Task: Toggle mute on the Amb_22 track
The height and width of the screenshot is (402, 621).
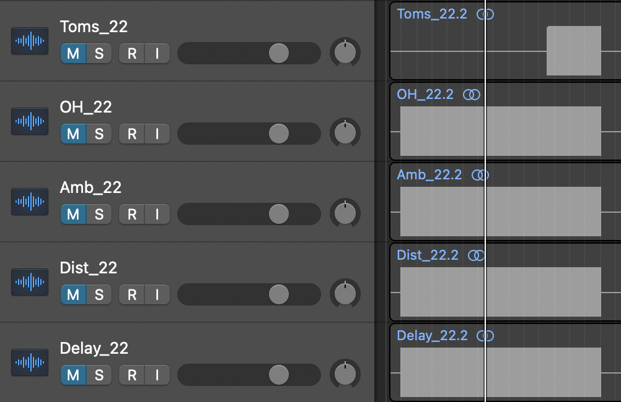Action: tap(73, 214)
